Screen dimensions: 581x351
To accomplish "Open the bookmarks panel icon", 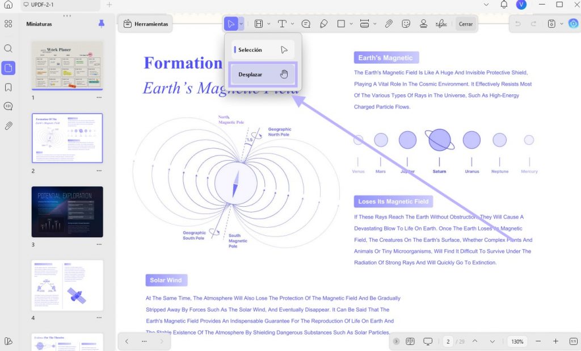I will tap(8, 87).
